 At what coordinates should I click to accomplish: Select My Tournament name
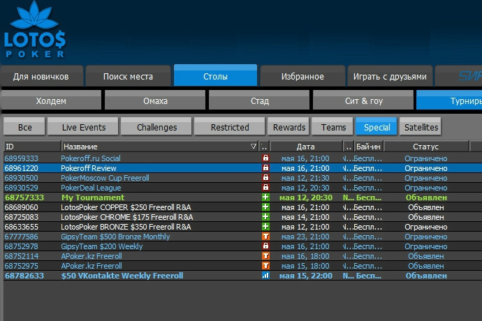pyautogui.click(x=93, y=197)
